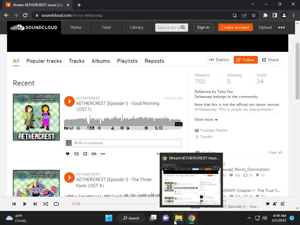Play the Good Morning (OST 1) track
The width and height of the screenshot is (300, 225).
[69, 101]
